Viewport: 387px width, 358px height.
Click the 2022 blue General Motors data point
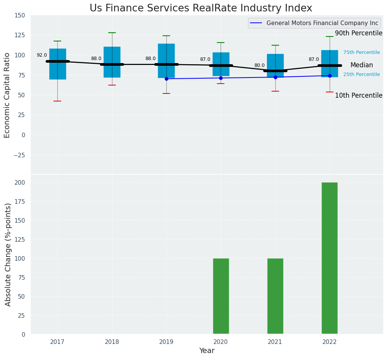click(330, 76)
